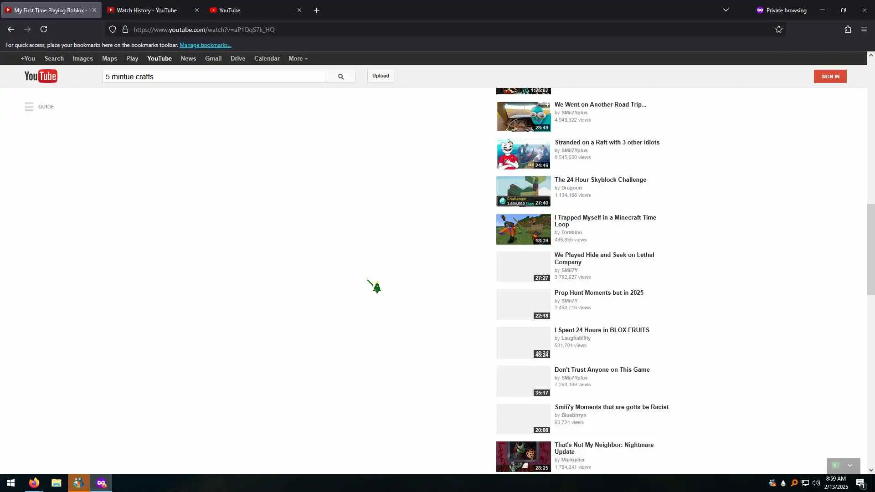
Task: Open Firefox extensions puzzle icon
Action: [x=848, y=30]
